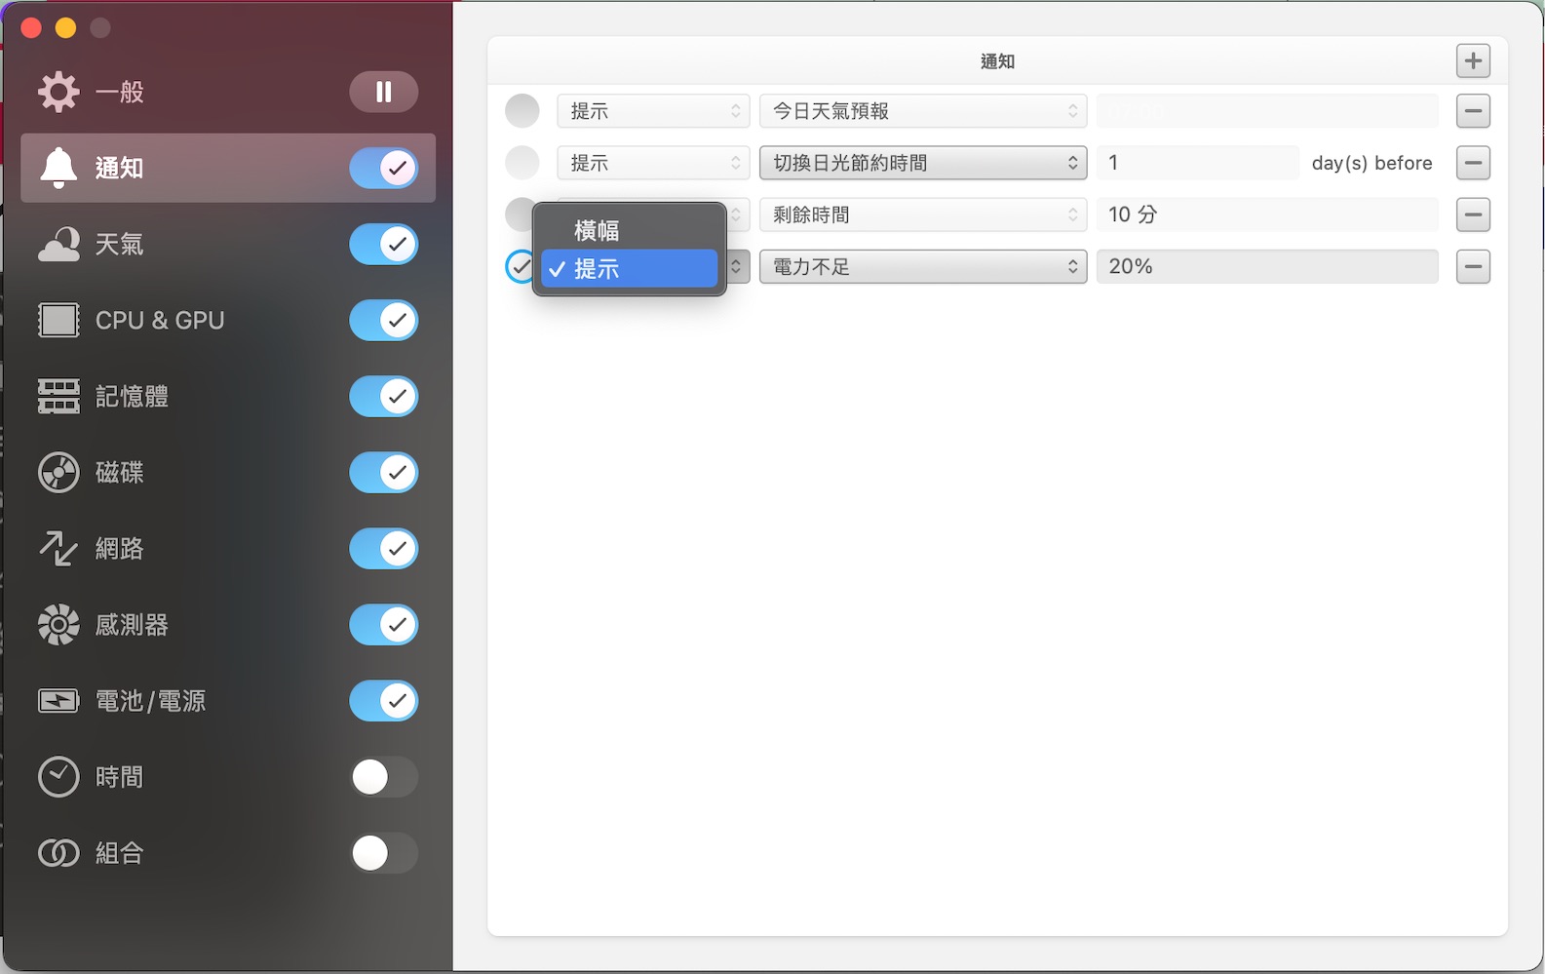
Task: Open the 切換日光節約時間 dropdown
Action: point(923,163)
